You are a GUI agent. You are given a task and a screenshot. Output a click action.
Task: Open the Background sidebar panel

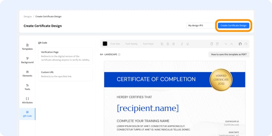click(27, 60)
